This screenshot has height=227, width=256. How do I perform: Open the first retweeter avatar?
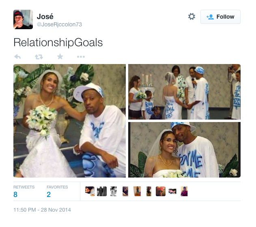90,191
